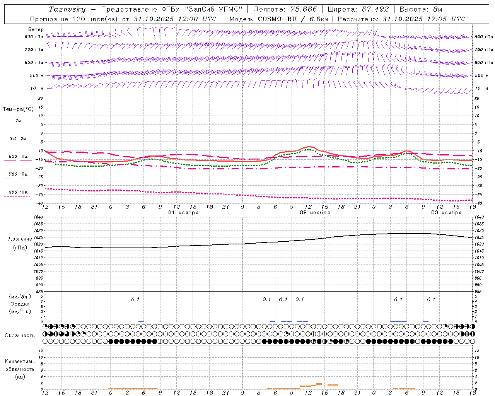The width and height of the screenshot is (495, 396).
Task: Click the elevation text "Высота: 8м"
Action: coord(421,9)
